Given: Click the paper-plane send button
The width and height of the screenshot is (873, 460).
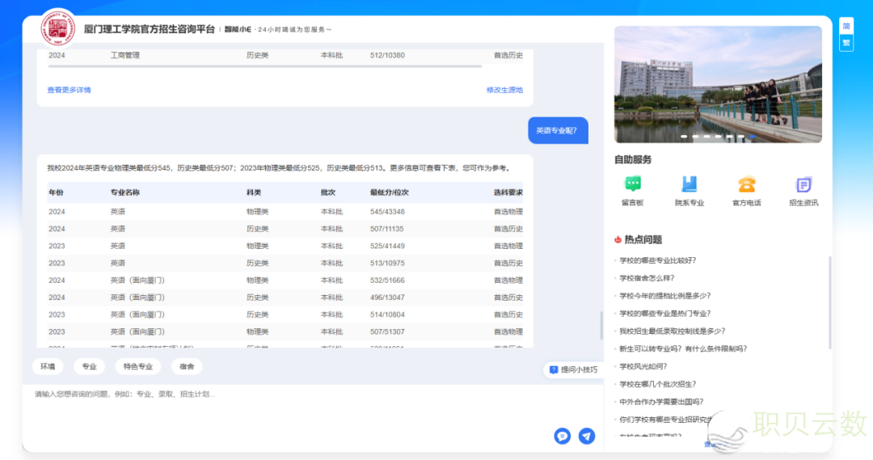Looking at the screenshot, I should pyautogui.click(x=586, y=436).
